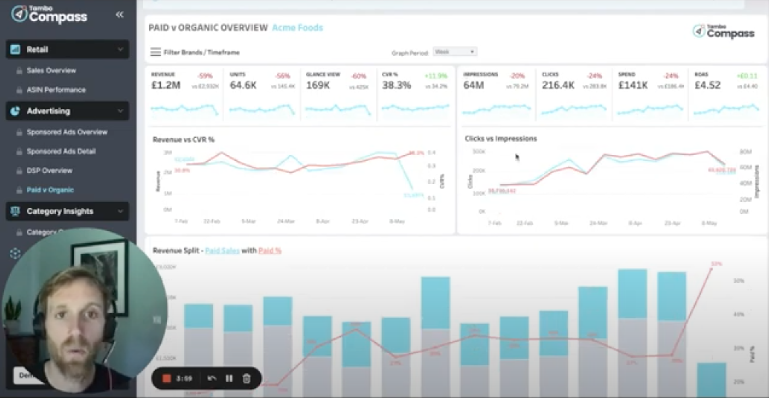Delete the recording with the trash icon
Screen dimensions: 769x398
(246, 378)
